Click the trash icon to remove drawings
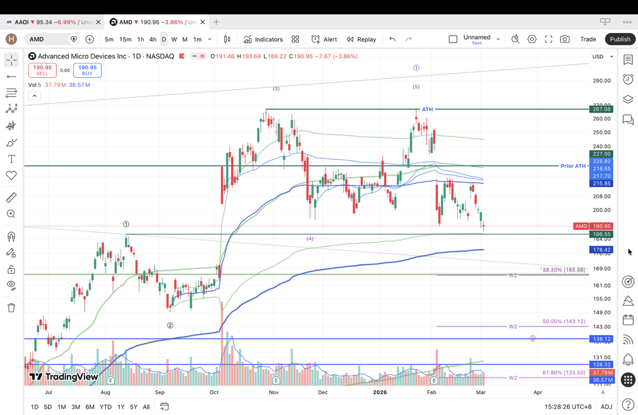 click(11, 308)
